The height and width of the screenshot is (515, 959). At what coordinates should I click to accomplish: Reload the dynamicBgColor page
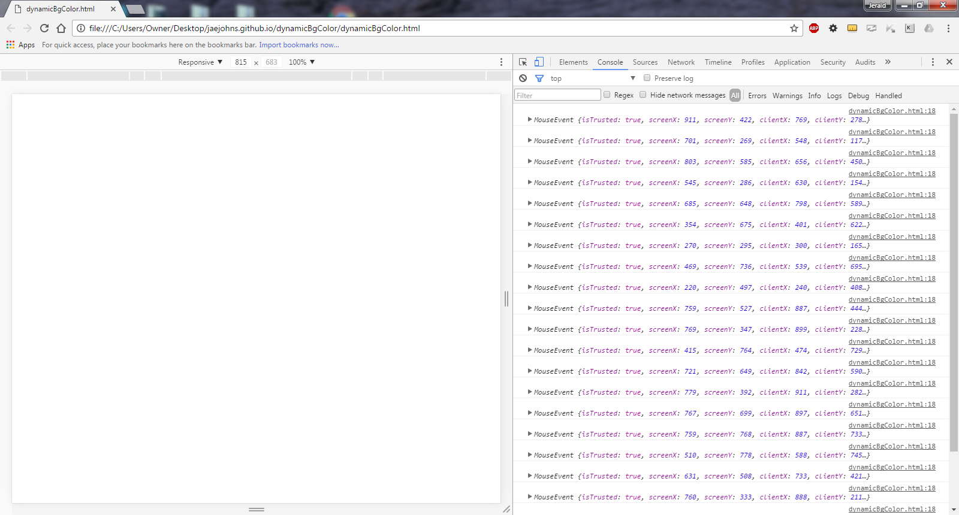(x=44, y=28)
